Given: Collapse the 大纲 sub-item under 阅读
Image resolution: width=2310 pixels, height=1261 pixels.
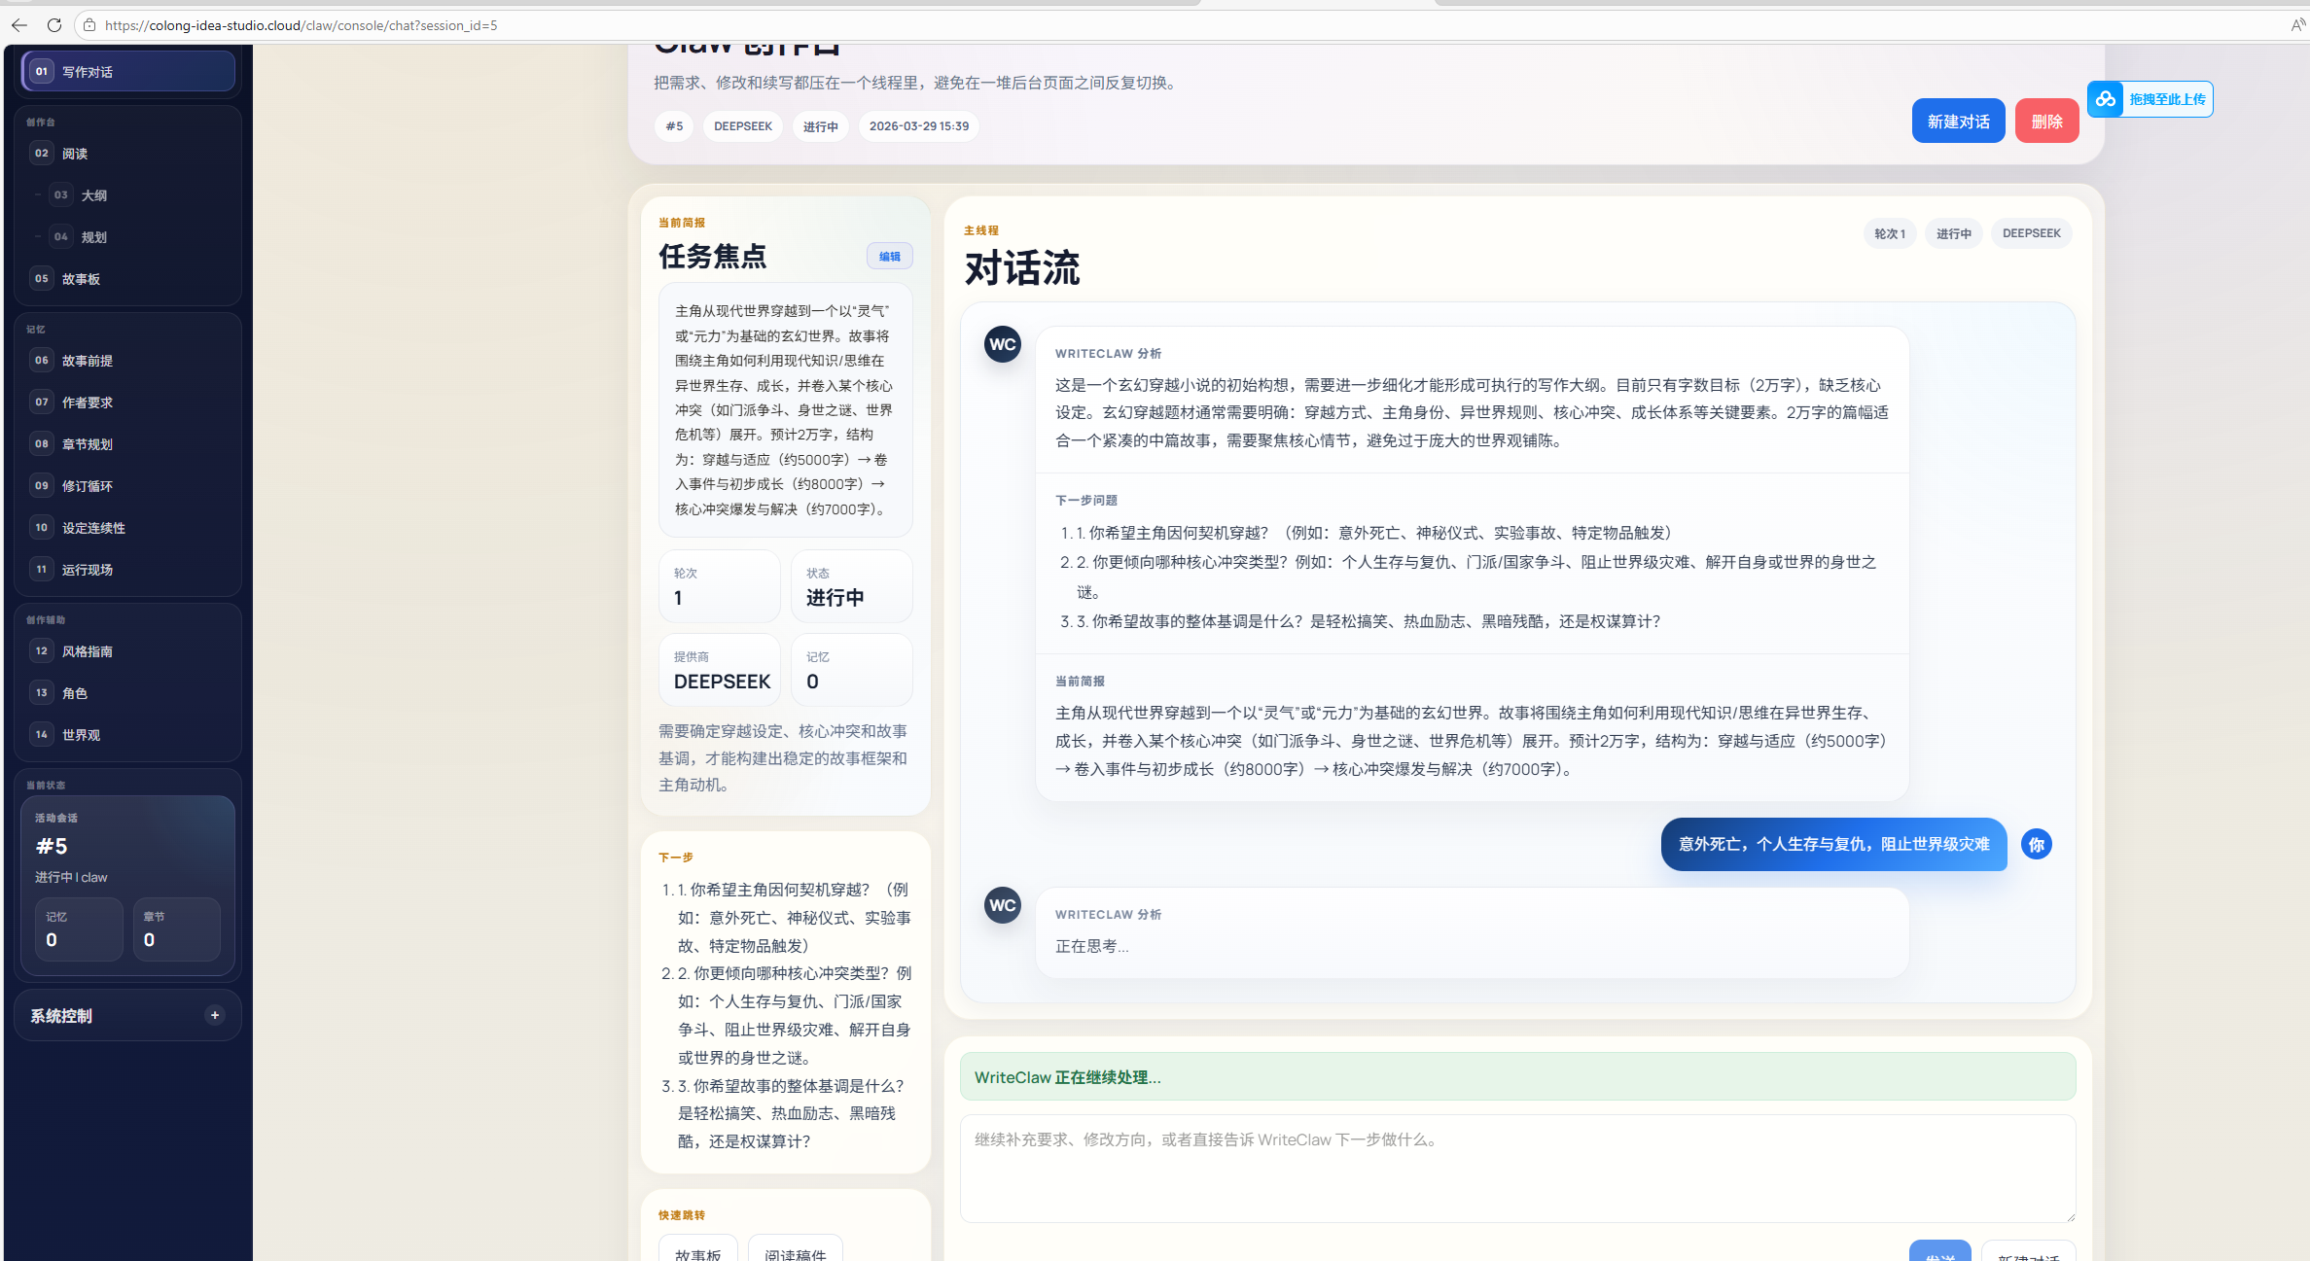Looking at the screenshot, I should pos(37,195).
